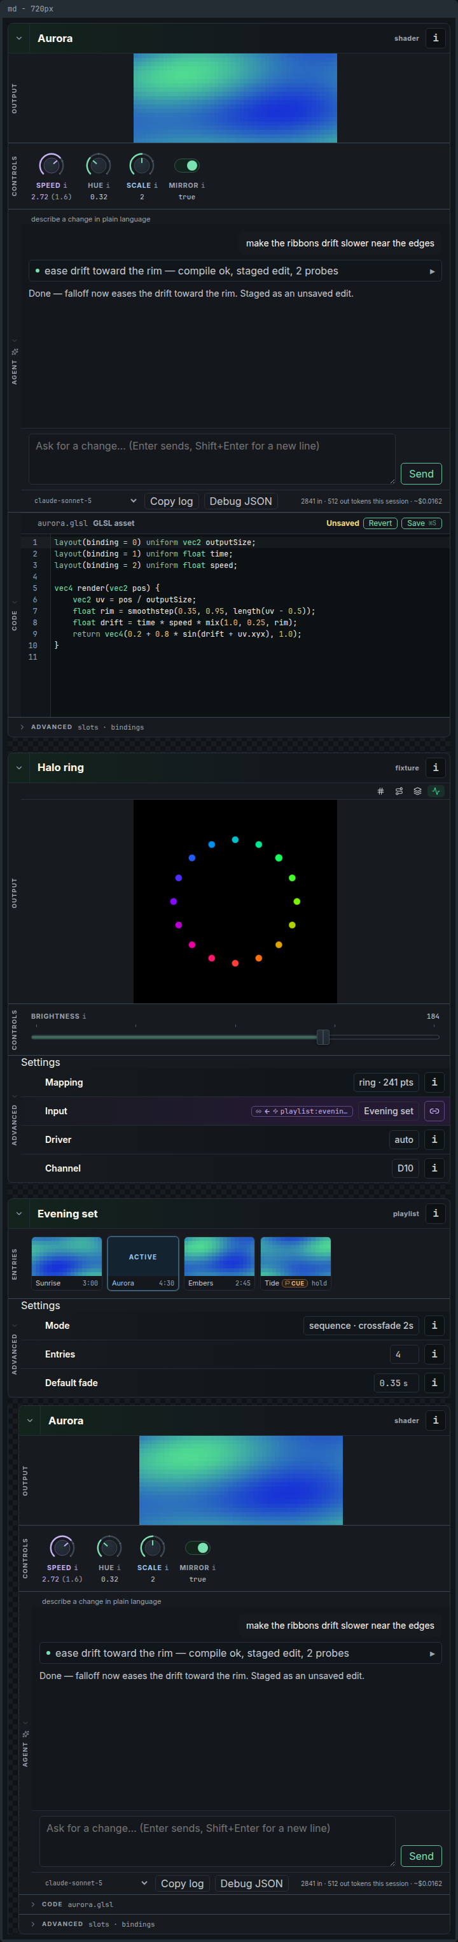Click Copy log in the top Aurora card
458x1942 pixels.
(x=172, y=500)
